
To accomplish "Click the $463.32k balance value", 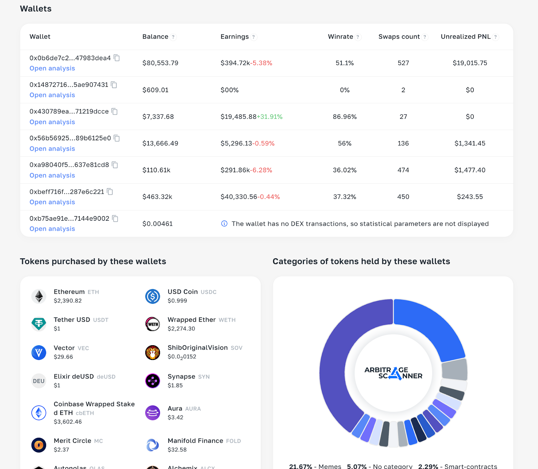I will click(x=157, y=197).
